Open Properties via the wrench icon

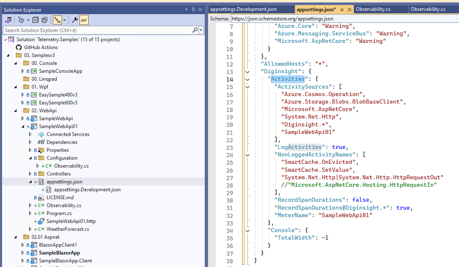tap(75, 20)
